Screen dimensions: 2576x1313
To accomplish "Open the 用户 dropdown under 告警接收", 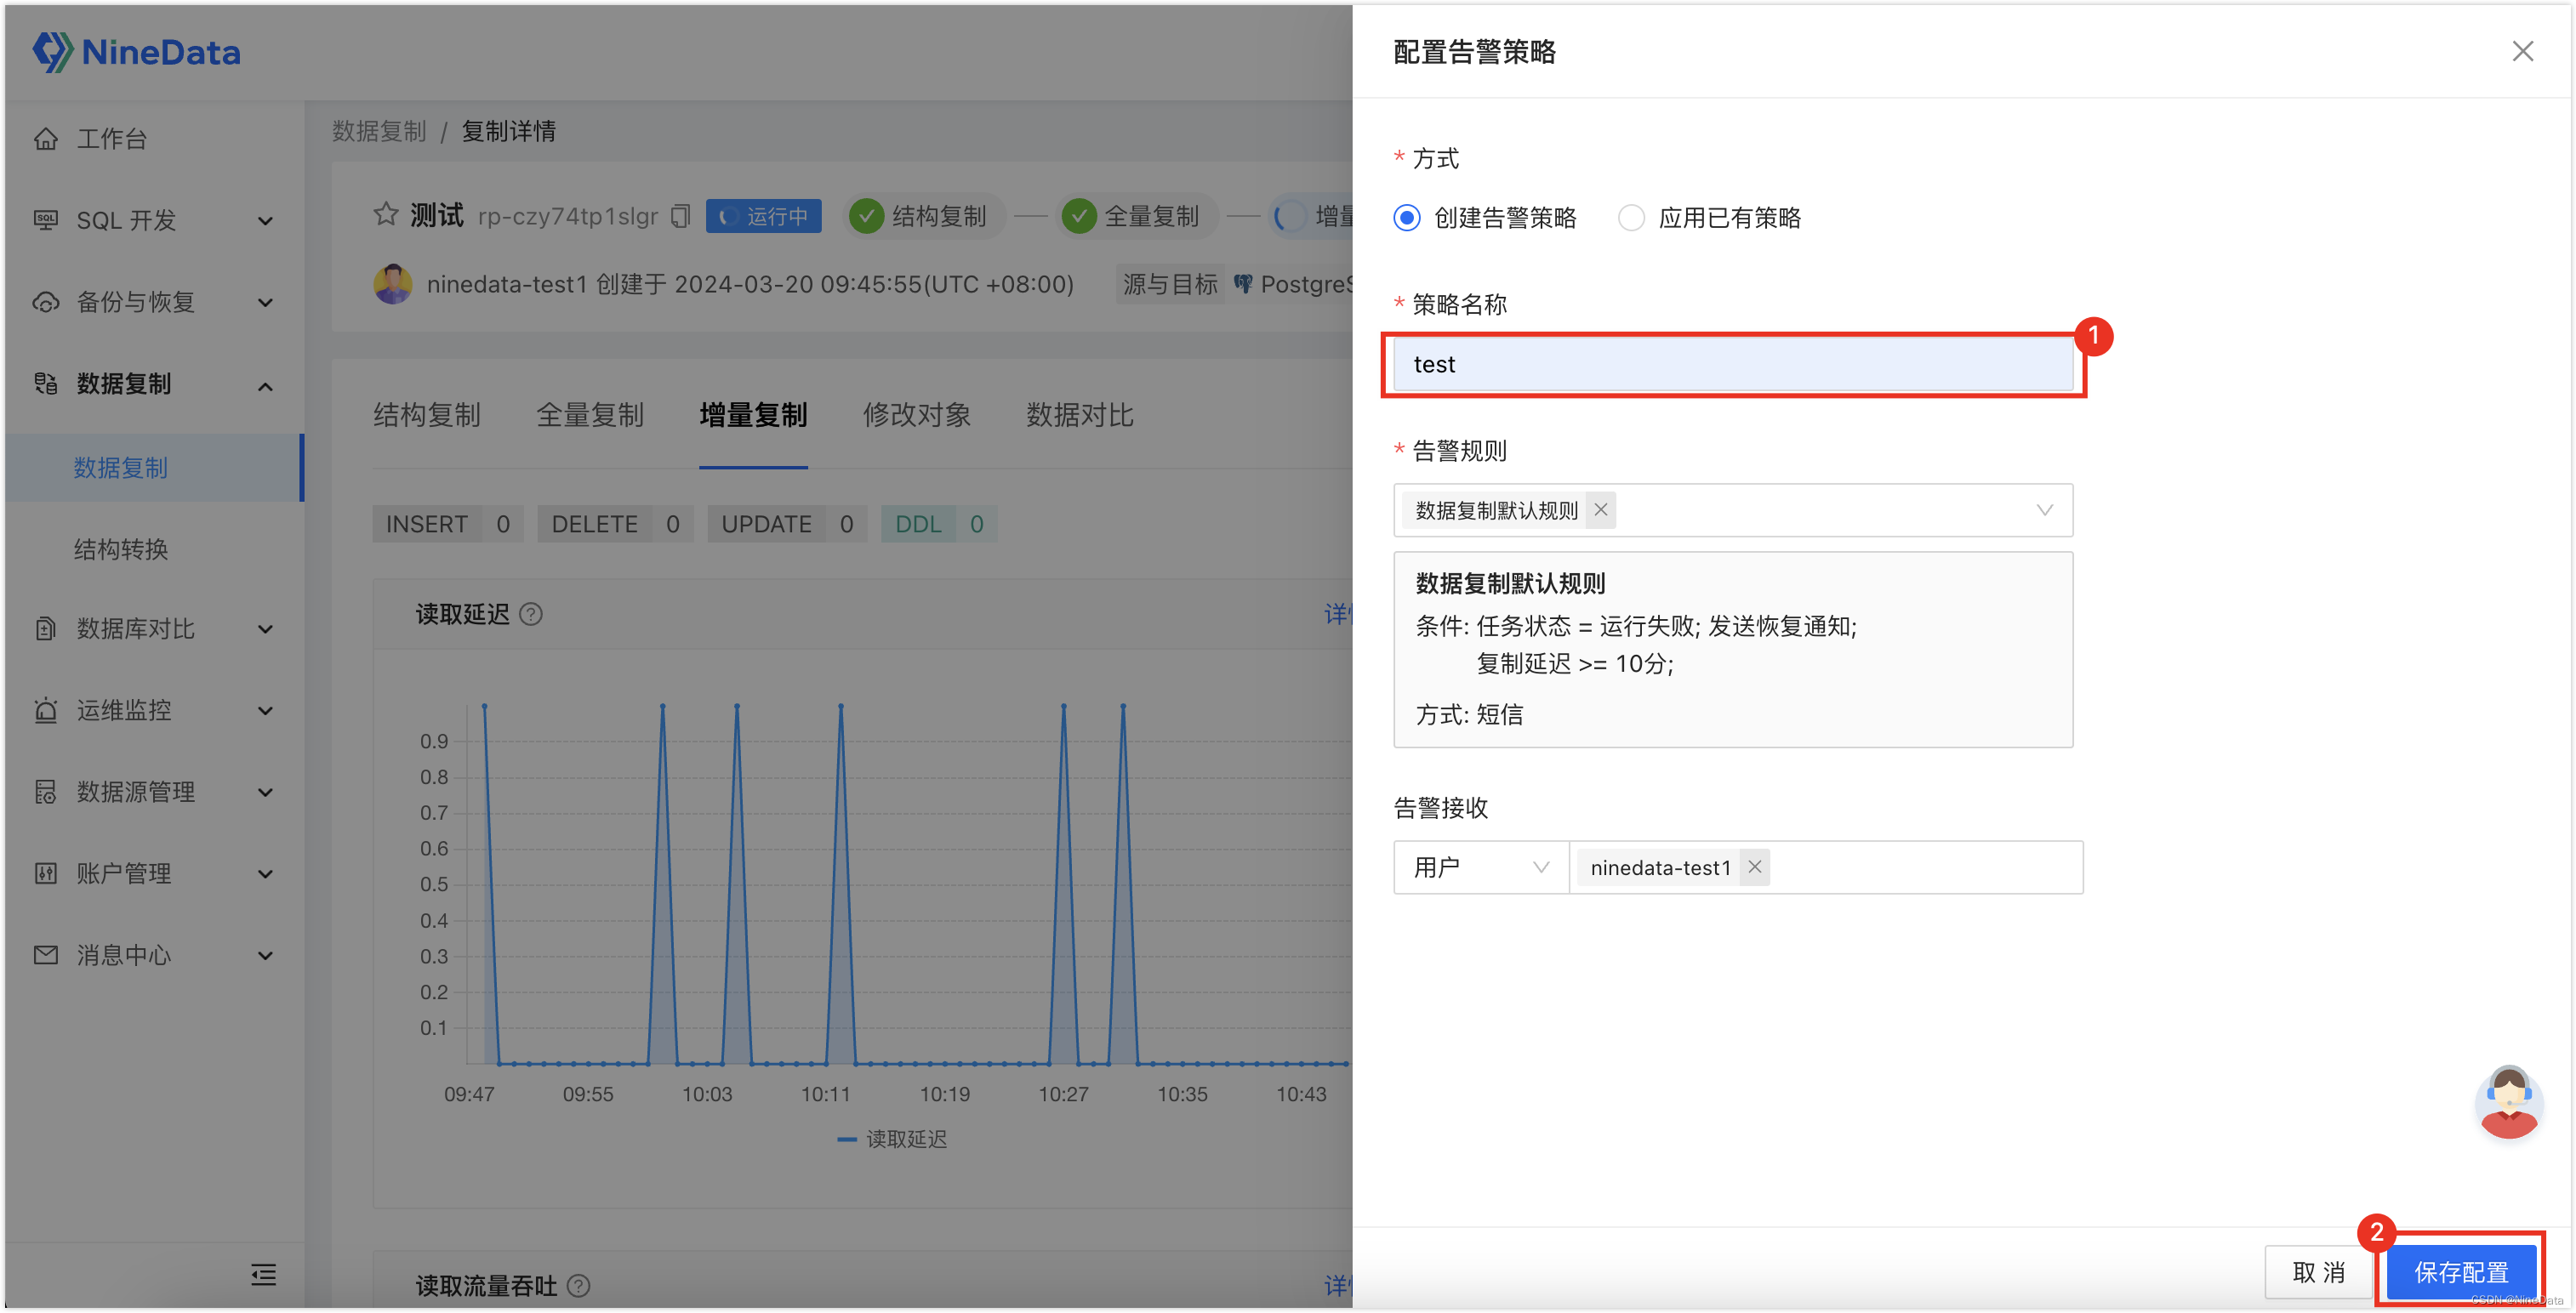I will click(x=1480, y=867).
